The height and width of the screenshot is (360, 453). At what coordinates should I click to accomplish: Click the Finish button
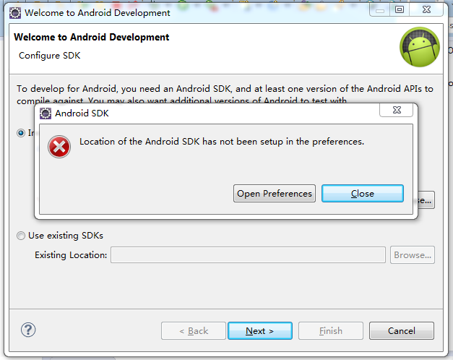click(x=330, y=331)
